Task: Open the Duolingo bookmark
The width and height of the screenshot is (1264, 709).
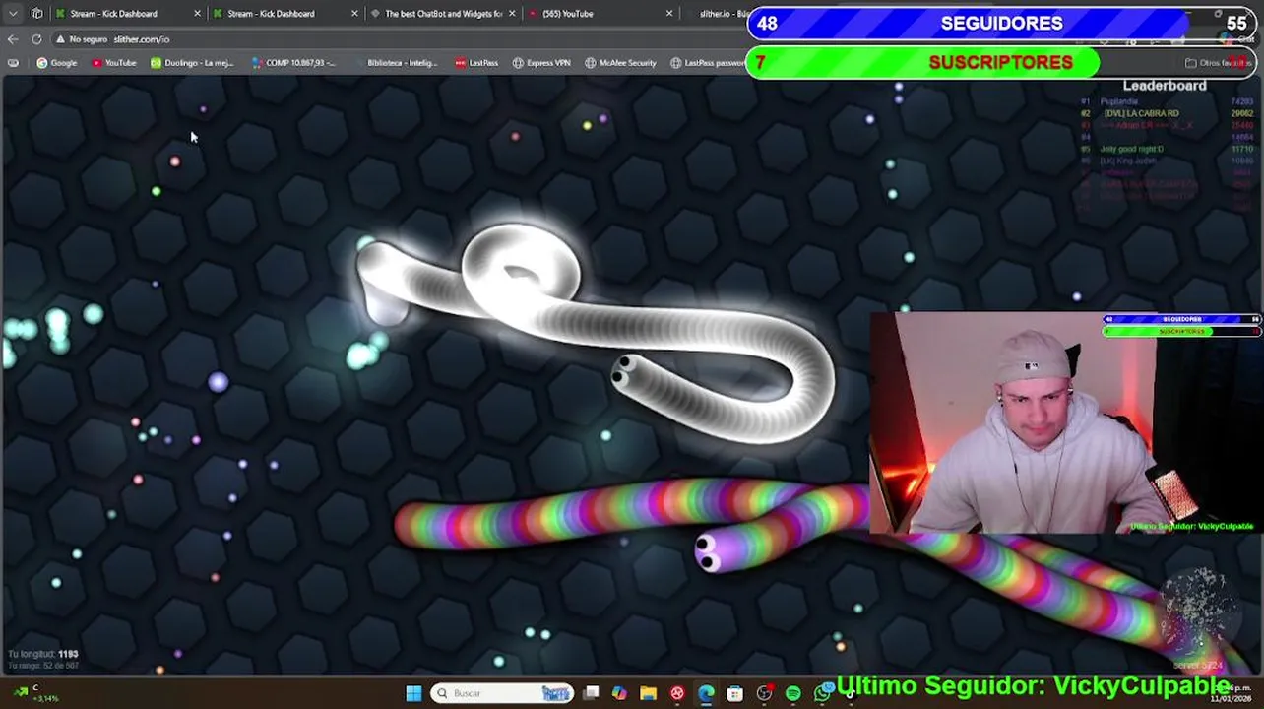Action: pyautogui.click(x=192, y=63)
